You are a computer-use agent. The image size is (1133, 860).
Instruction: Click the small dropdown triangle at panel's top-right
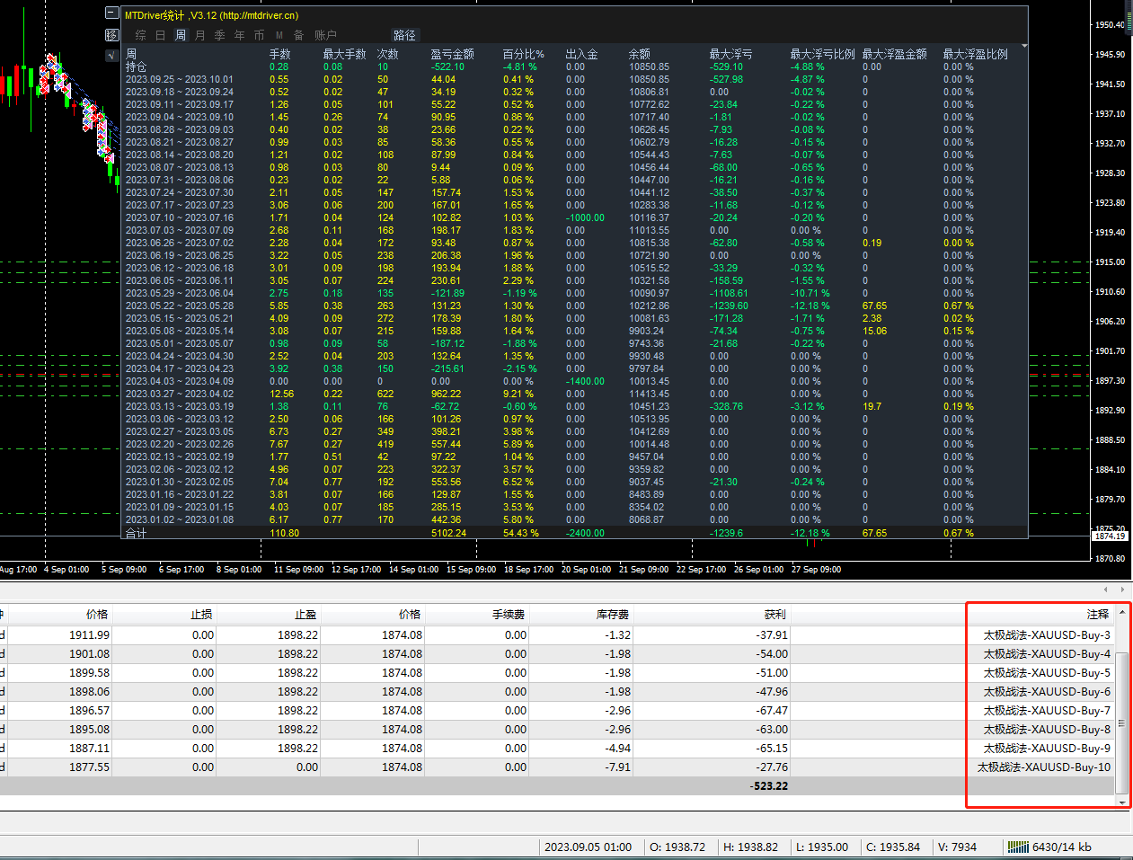click(1024, 46)
